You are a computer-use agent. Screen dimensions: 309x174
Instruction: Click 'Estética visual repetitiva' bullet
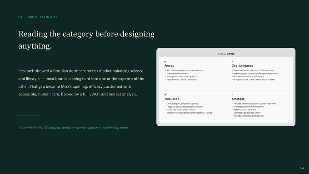click(244, 110)
